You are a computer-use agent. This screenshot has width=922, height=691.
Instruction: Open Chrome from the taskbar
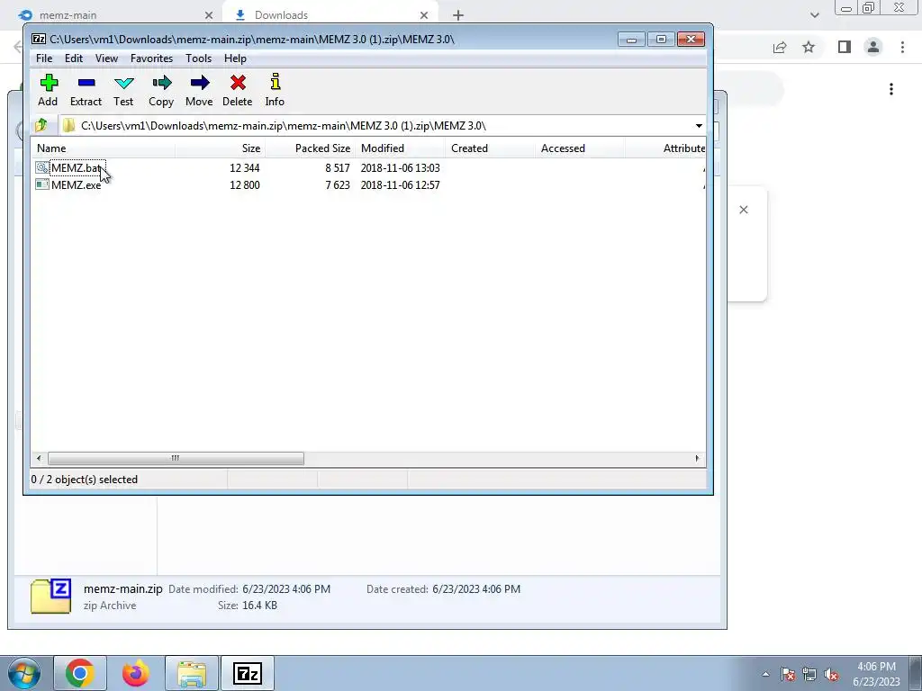point(80,673)
